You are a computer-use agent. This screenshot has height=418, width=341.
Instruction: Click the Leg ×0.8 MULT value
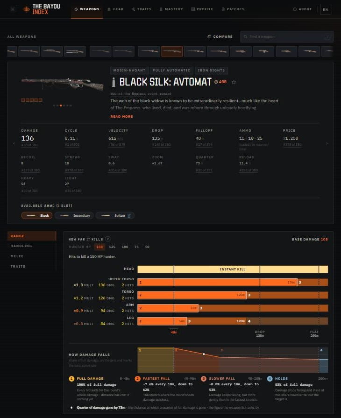click(84, 324)
